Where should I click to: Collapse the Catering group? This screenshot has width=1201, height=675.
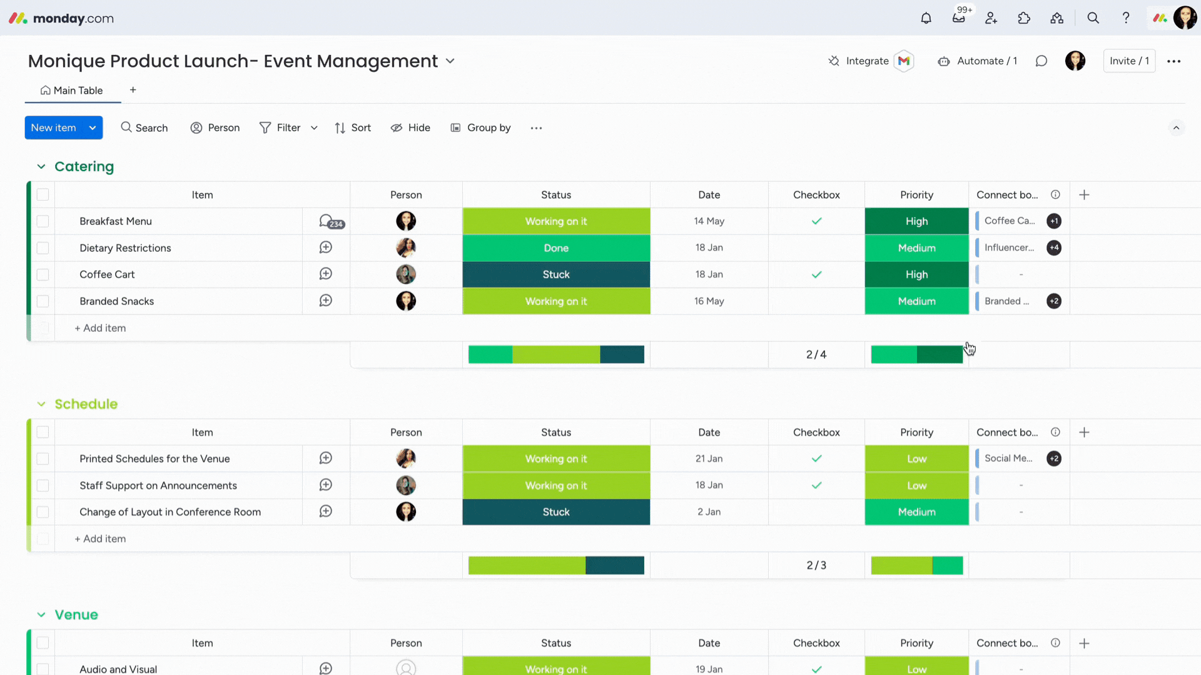click(x=41, y=166)
